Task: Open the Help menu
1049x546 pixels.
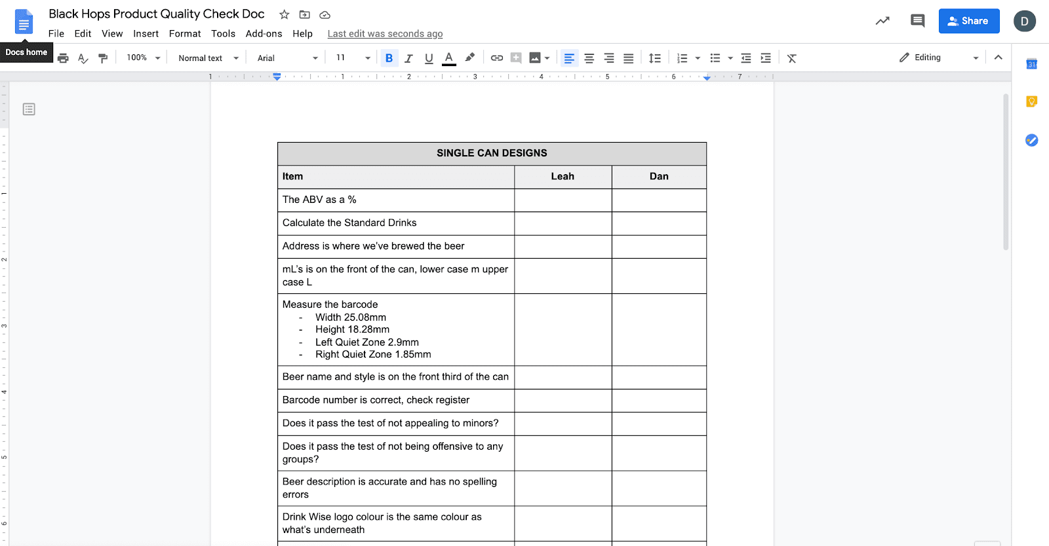Action: (x=302, y=33)
